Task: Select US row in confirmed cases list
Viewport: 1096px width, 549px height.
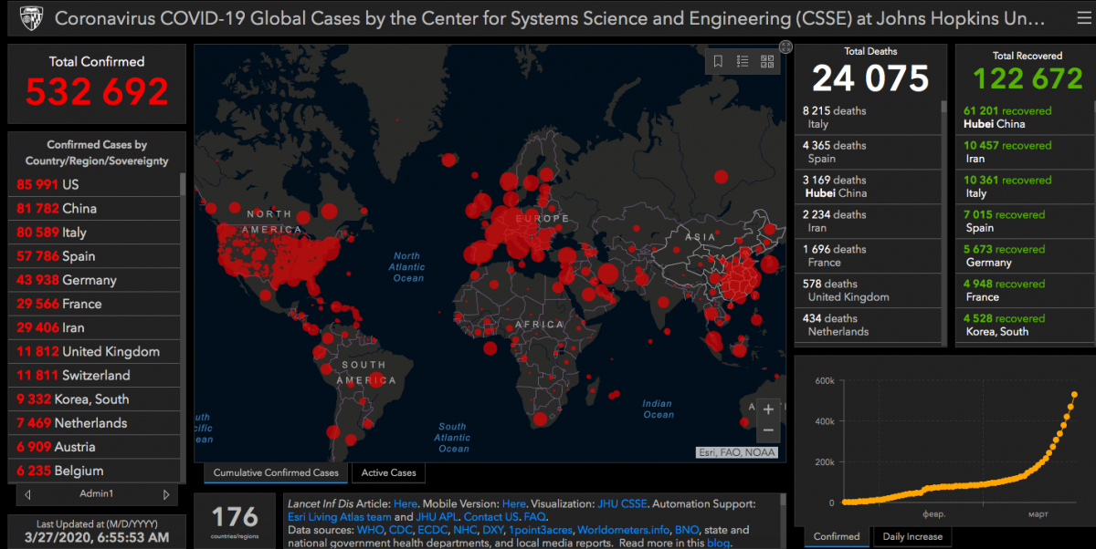Action: [x=95, y=184]
